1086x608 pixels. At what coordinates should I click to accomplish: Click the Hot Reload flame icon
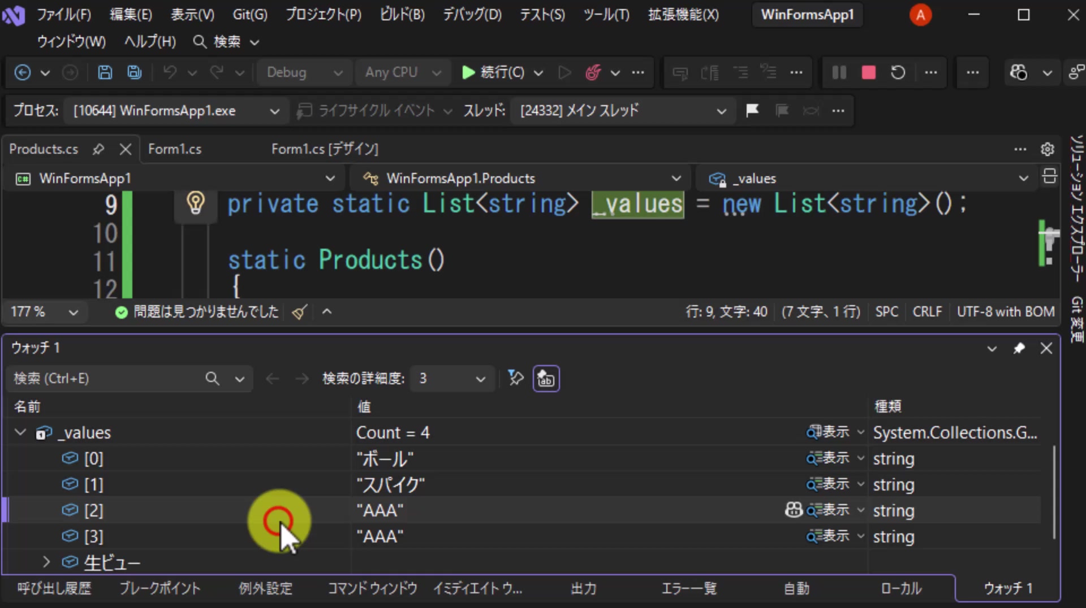point(593,72)
